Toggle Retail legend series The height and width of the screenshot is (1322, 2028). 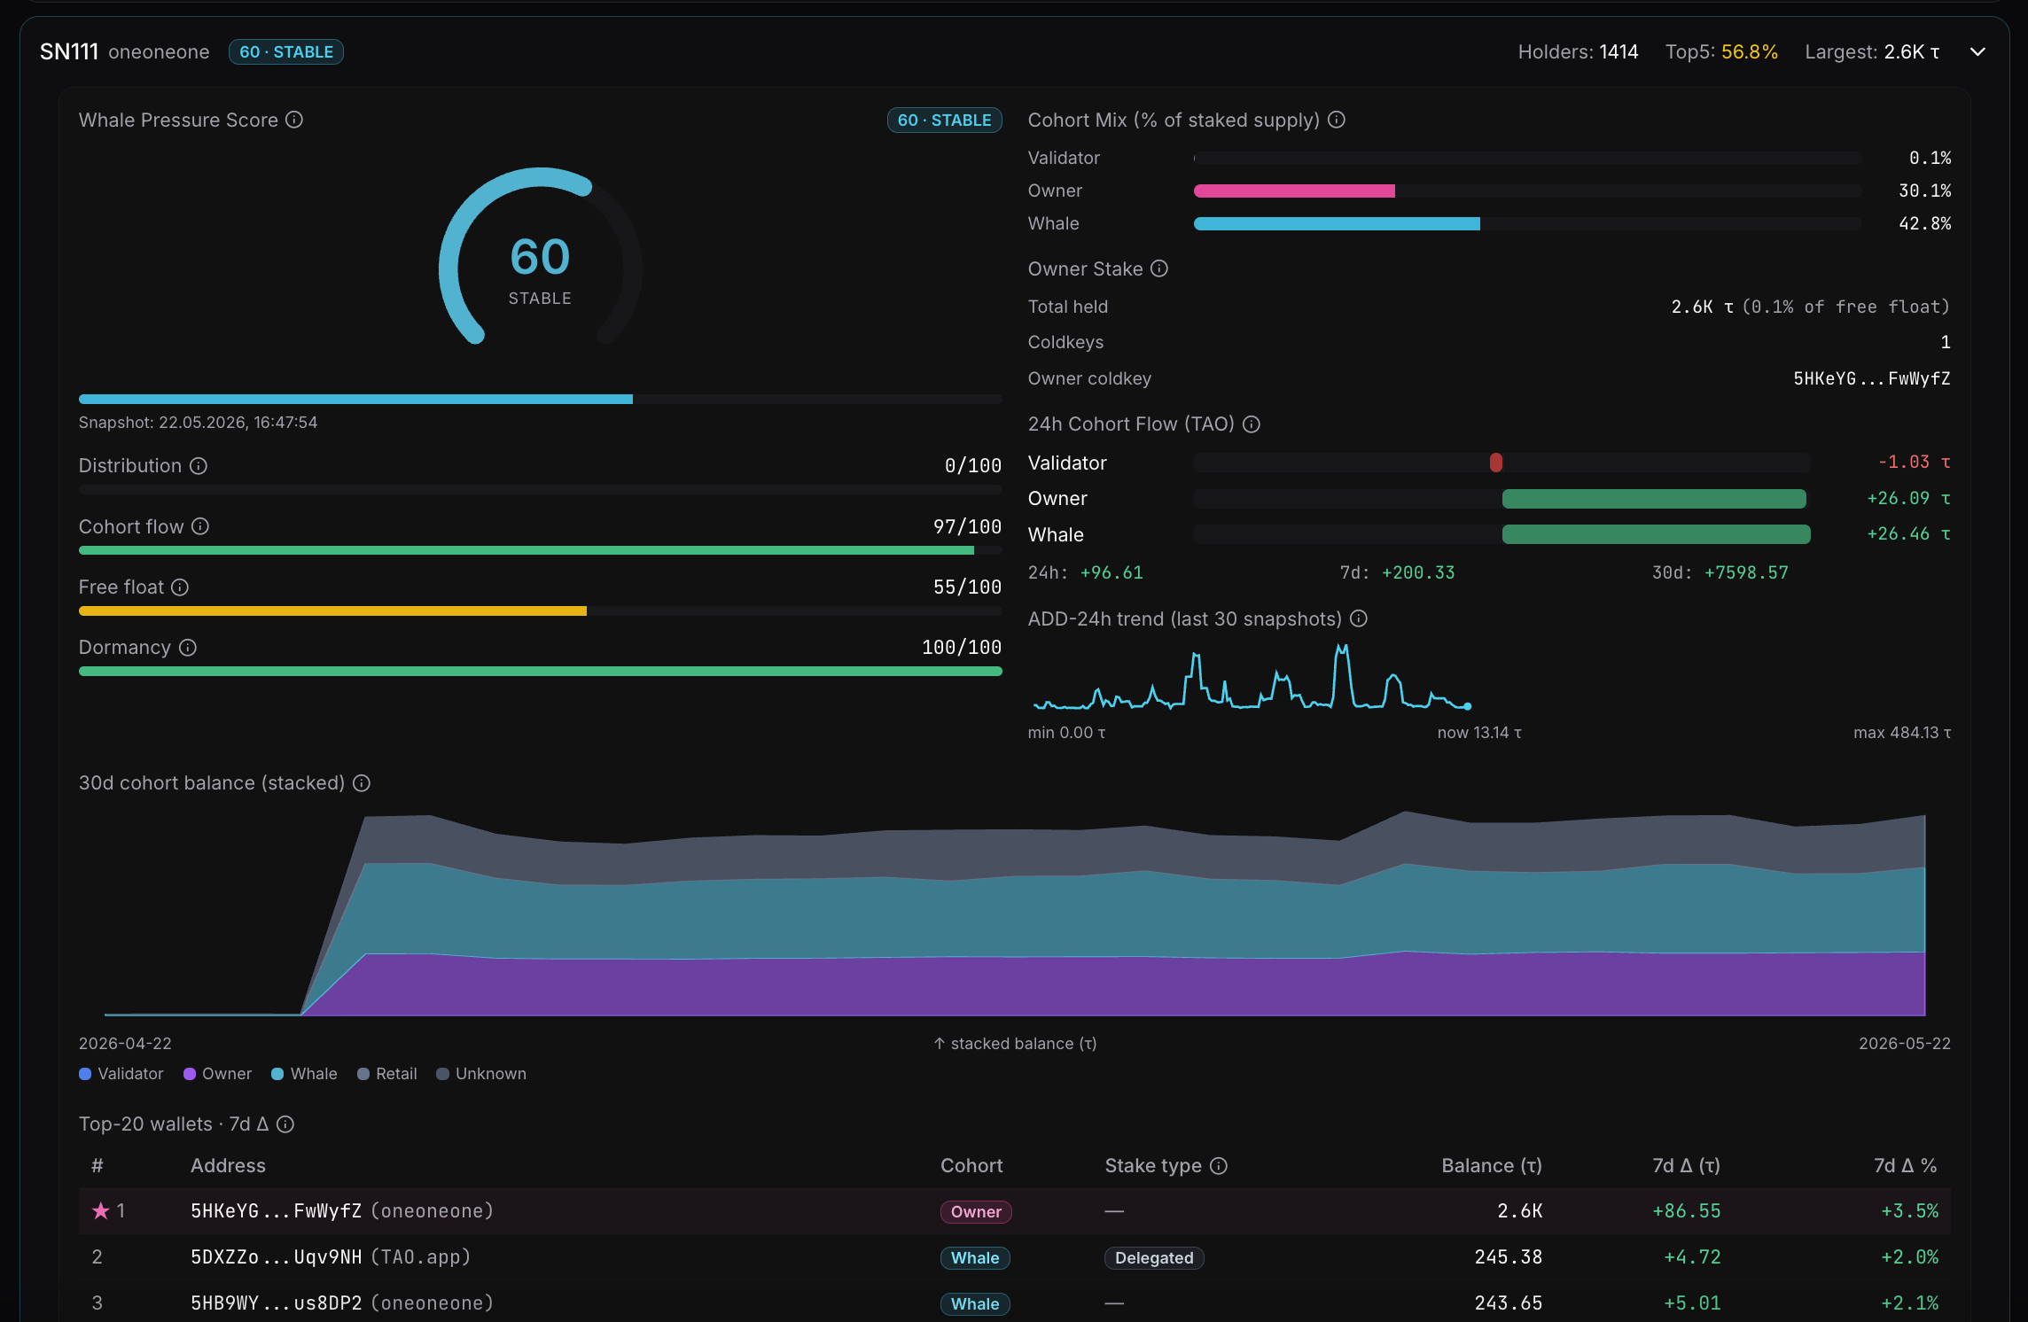click(x=387, y=1074)
